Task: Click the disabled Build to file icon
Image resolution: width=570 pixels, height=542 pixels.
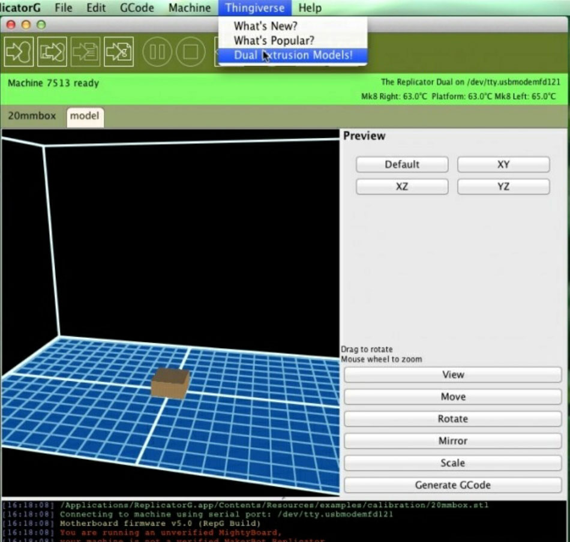Action: point(85,52)
